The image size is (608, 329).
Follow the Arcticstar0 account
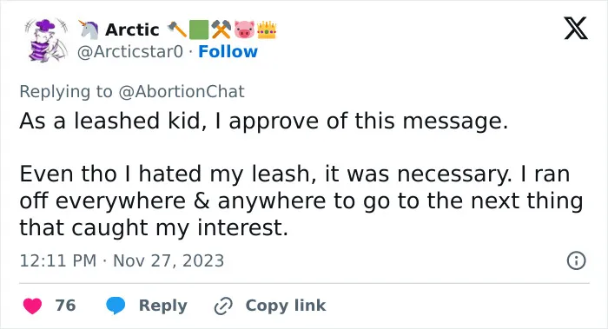[228, 51]
